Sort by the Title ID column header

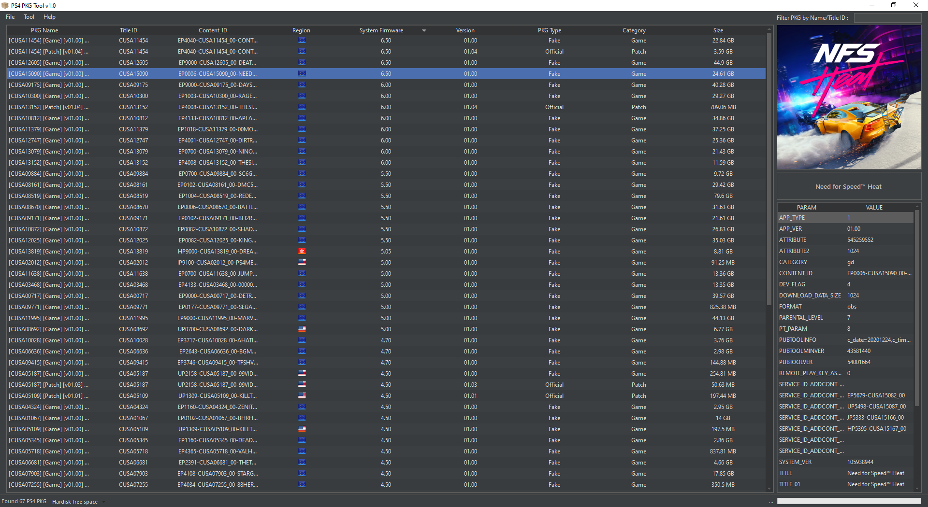[129, 30]
